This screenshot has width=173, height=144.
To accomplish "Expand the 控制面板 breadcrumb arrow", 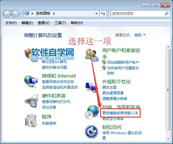I will (54, 14).
